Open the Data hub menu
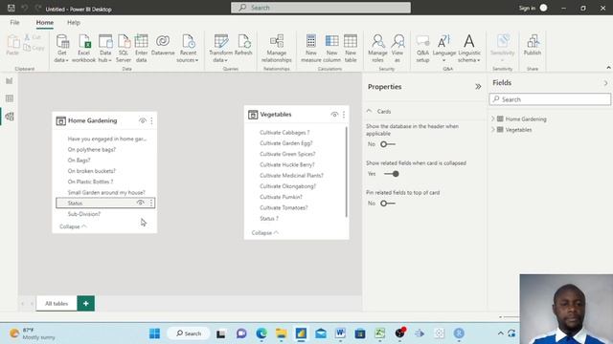The height and width of the screenshot is (344, 613). 105,49
